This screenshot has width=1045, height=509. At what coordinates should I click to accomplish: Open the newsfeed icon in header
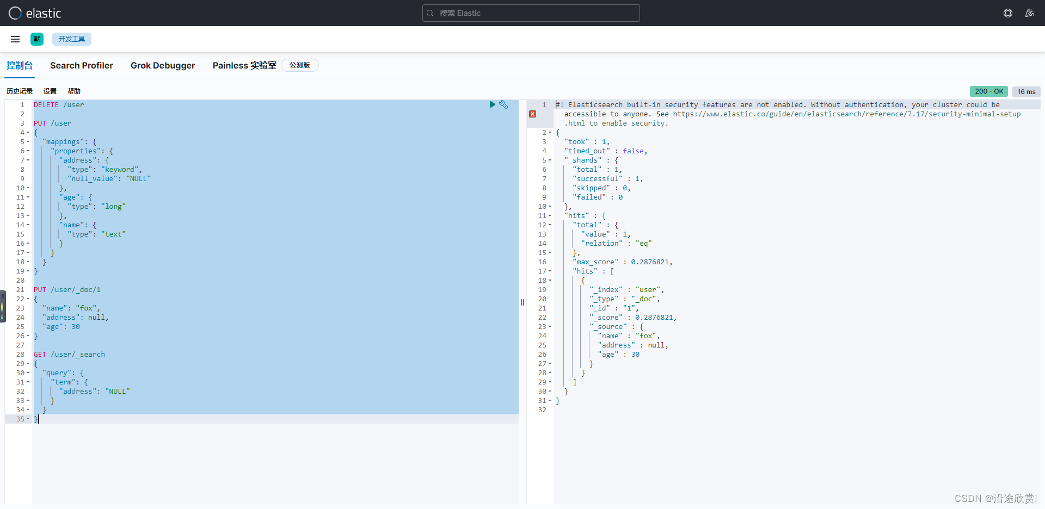point(1030,13)
